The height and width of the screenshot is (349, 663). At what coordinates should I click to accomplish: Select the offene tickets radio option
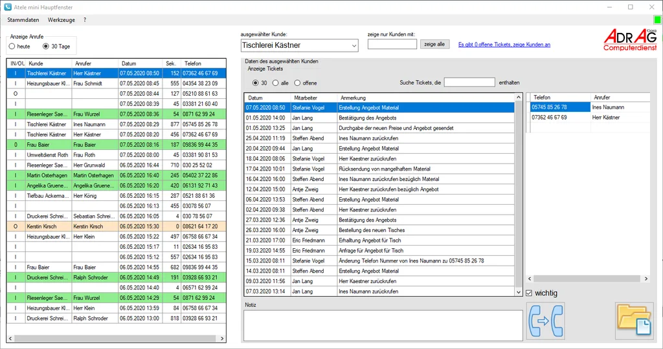pos(297,83)
